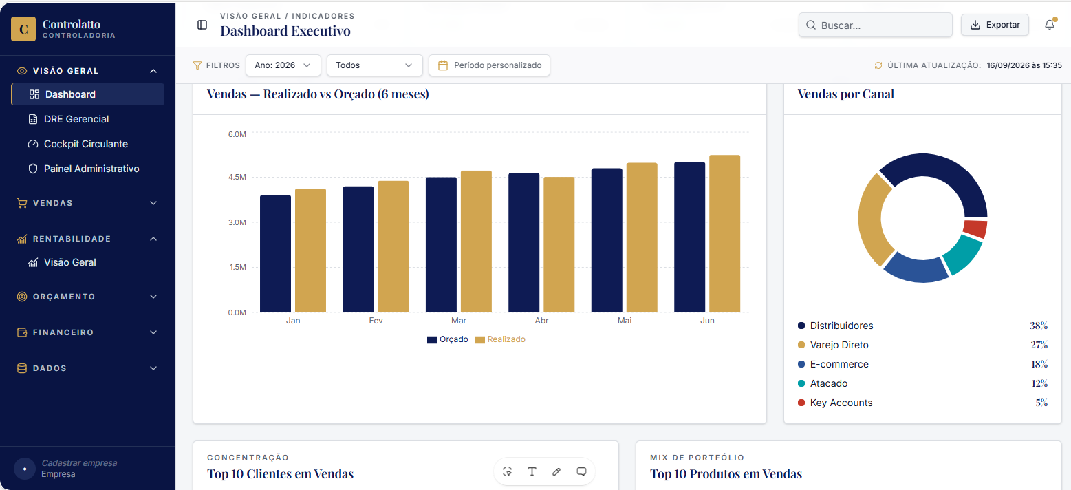This screenshot has height=490, width=1071.
Task: Click the Key Accounts legend row
Action: pos(922,403)
